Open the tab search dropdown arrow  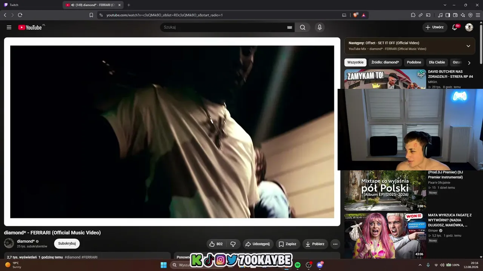(x=445, y=5)
